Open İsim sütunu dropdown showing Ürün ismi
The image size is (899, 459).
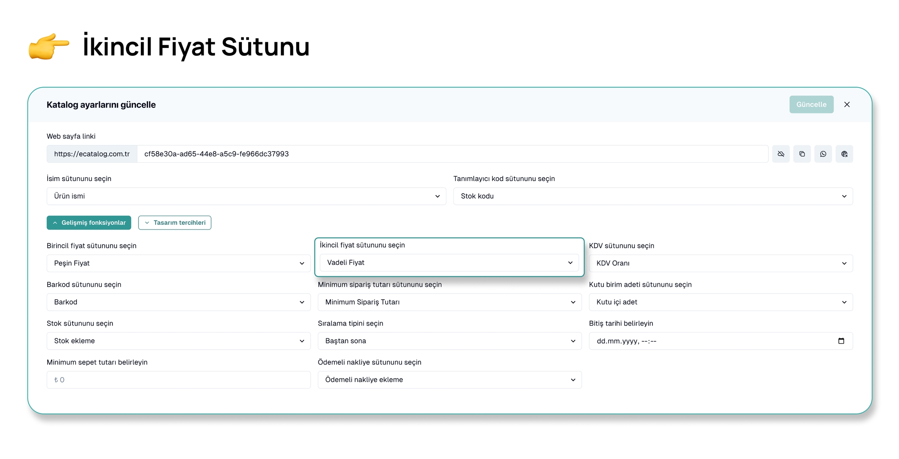246,196
